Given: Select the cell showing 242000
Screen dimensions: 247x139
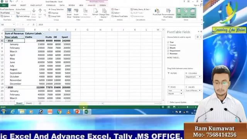Looking at the screenshot, I should point(66,41).
